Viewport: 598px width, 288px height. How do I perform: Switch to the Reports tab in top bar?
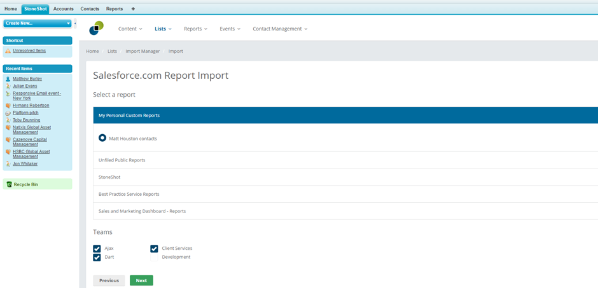coord(115,9)
